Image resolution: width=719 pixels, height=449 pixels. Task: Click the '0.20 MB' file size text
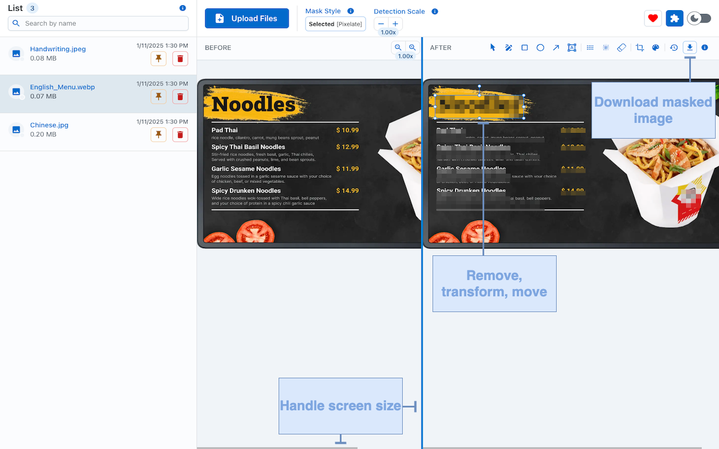43,134
